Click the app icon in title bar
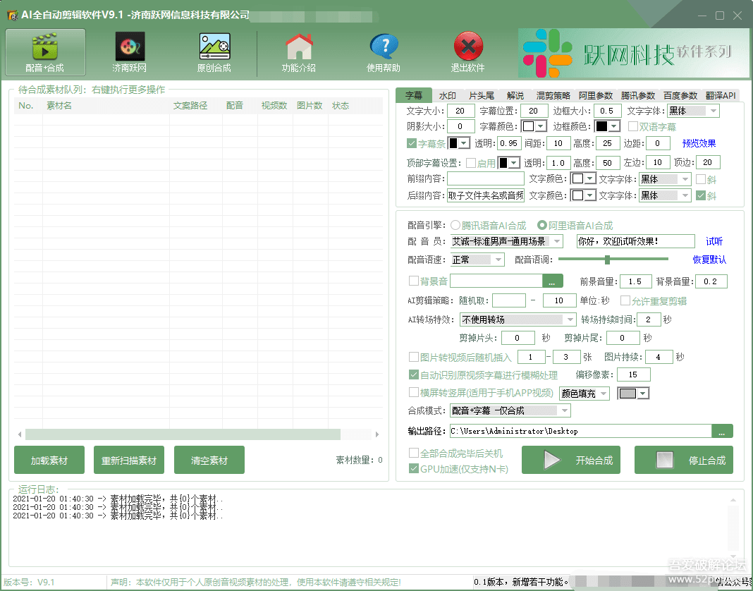The width and height of the screenshot is (753, 591). click(x=13, y=15)
